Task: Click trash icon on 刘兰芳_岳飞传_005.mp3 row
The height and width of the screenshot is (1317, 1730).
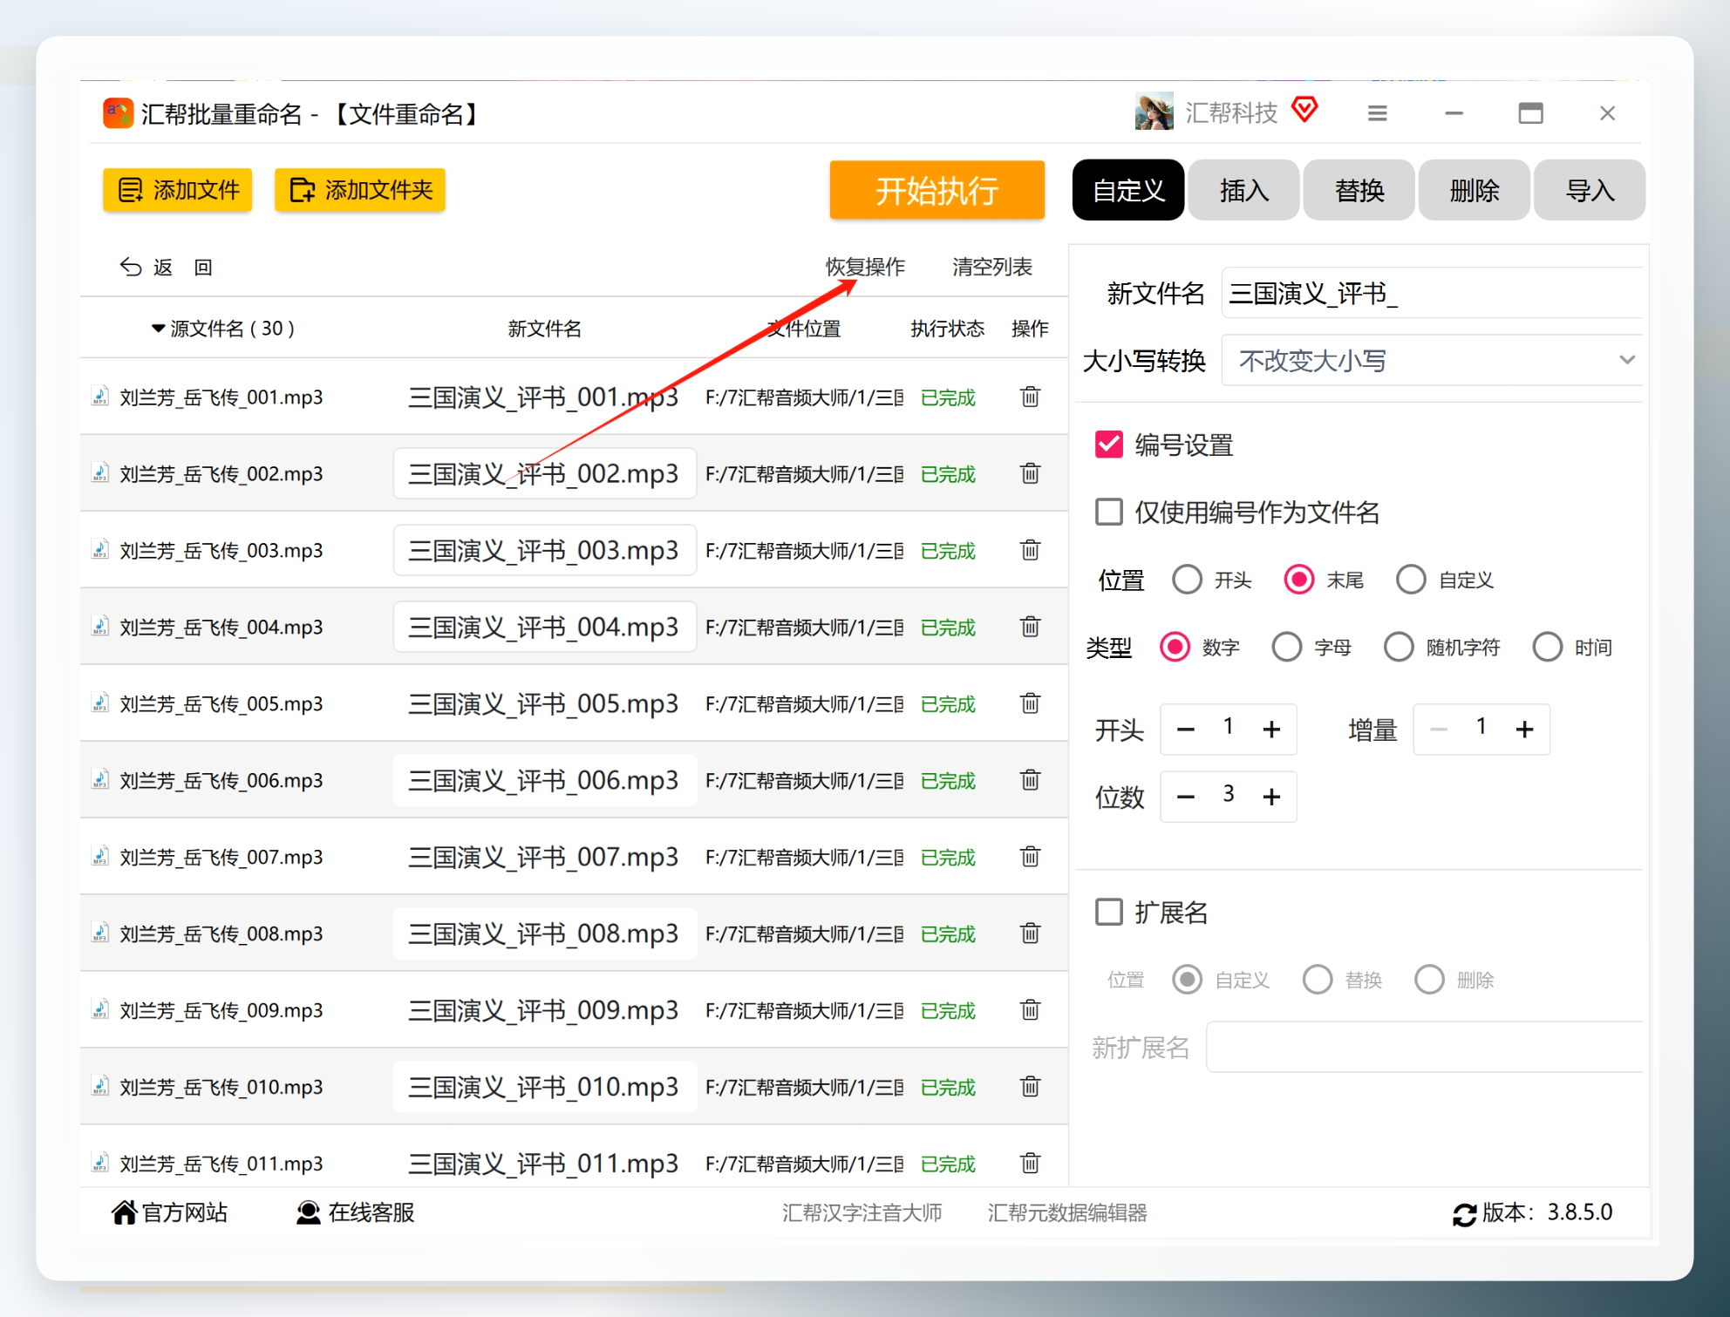Action: pos(1030,704)
